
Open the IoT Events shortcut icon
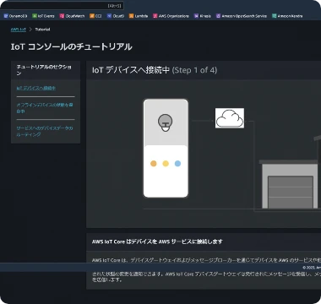point(35,16)
